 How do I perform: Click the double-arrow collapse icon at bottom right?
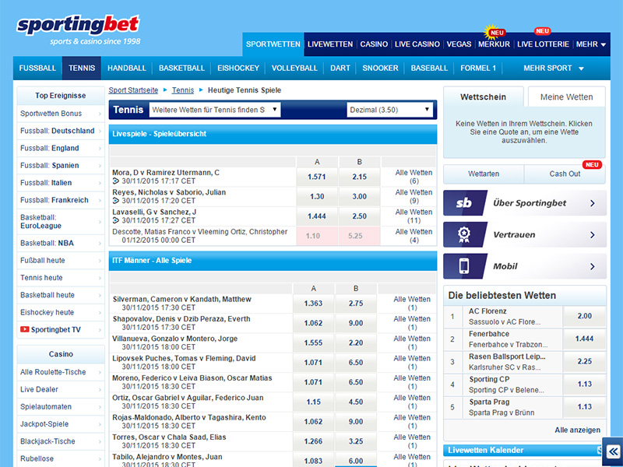click(x=613, y=451)
